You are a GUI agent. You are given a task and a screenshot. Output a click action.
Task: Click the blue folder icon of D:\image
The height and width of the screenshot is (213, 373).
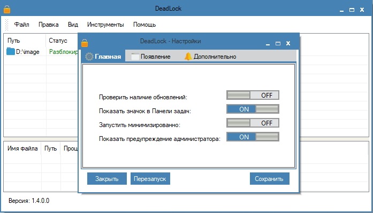11,51
